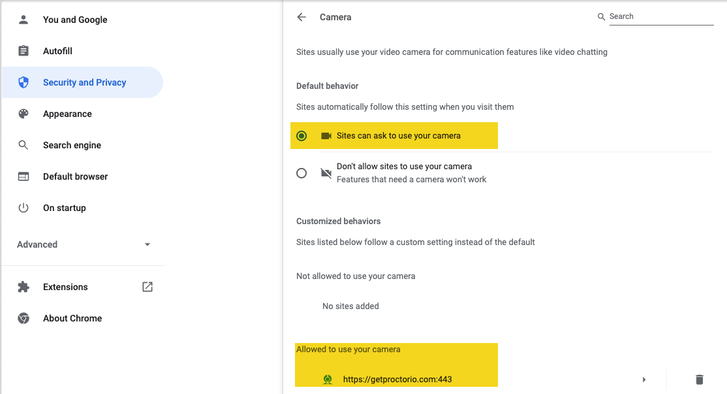Click the About Chrome logo icon
Image resolution: width=727 pixels, height=394 pixels.
(23, 318)
